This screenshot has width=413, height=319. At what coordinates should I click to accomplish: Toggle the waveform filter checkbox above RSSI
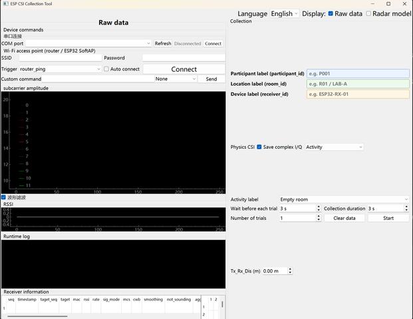[x=3, y=197]
